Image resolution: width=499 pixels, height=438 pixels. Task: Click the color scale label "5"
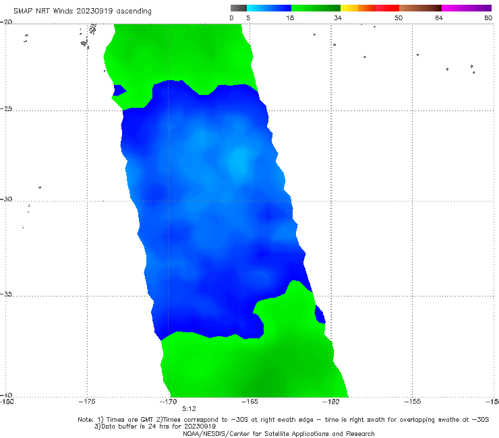(x=248, y=18)
